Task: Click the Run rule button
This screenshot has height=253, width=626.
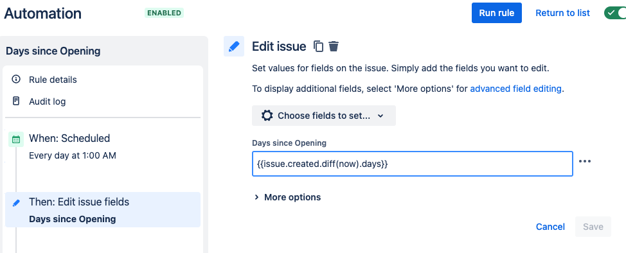Action: (497, 13)
